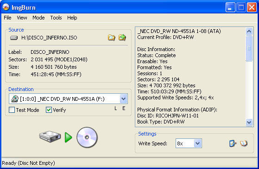Open the View menu
The width and height of the screenshot is (259, 169).
coord(22,18)
